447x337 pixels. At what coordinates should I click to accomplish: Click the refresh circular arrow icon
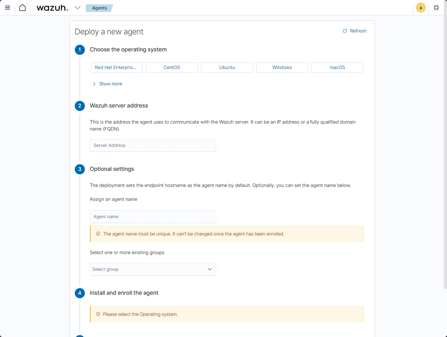pyautogui.click(x=345, y=31)
